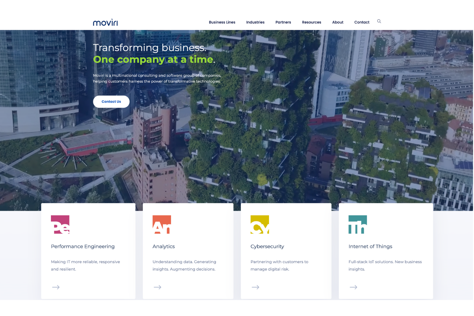The height and width of the screenshot is (316, 474).
Task: Select the Performance Engineering 'Pe' icon
Action: tap(60, 224)
